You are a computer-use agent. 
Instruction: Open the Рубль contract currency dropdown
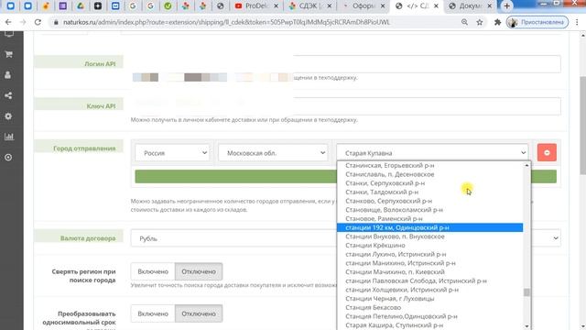[346, 238]
